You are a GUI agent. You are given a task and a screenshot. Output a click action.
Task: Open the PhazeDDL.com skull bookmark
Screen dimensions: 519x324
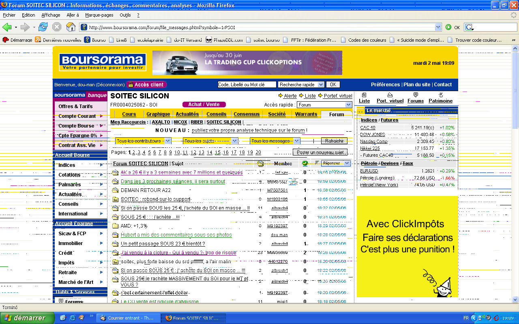click(x=224, y=40)
